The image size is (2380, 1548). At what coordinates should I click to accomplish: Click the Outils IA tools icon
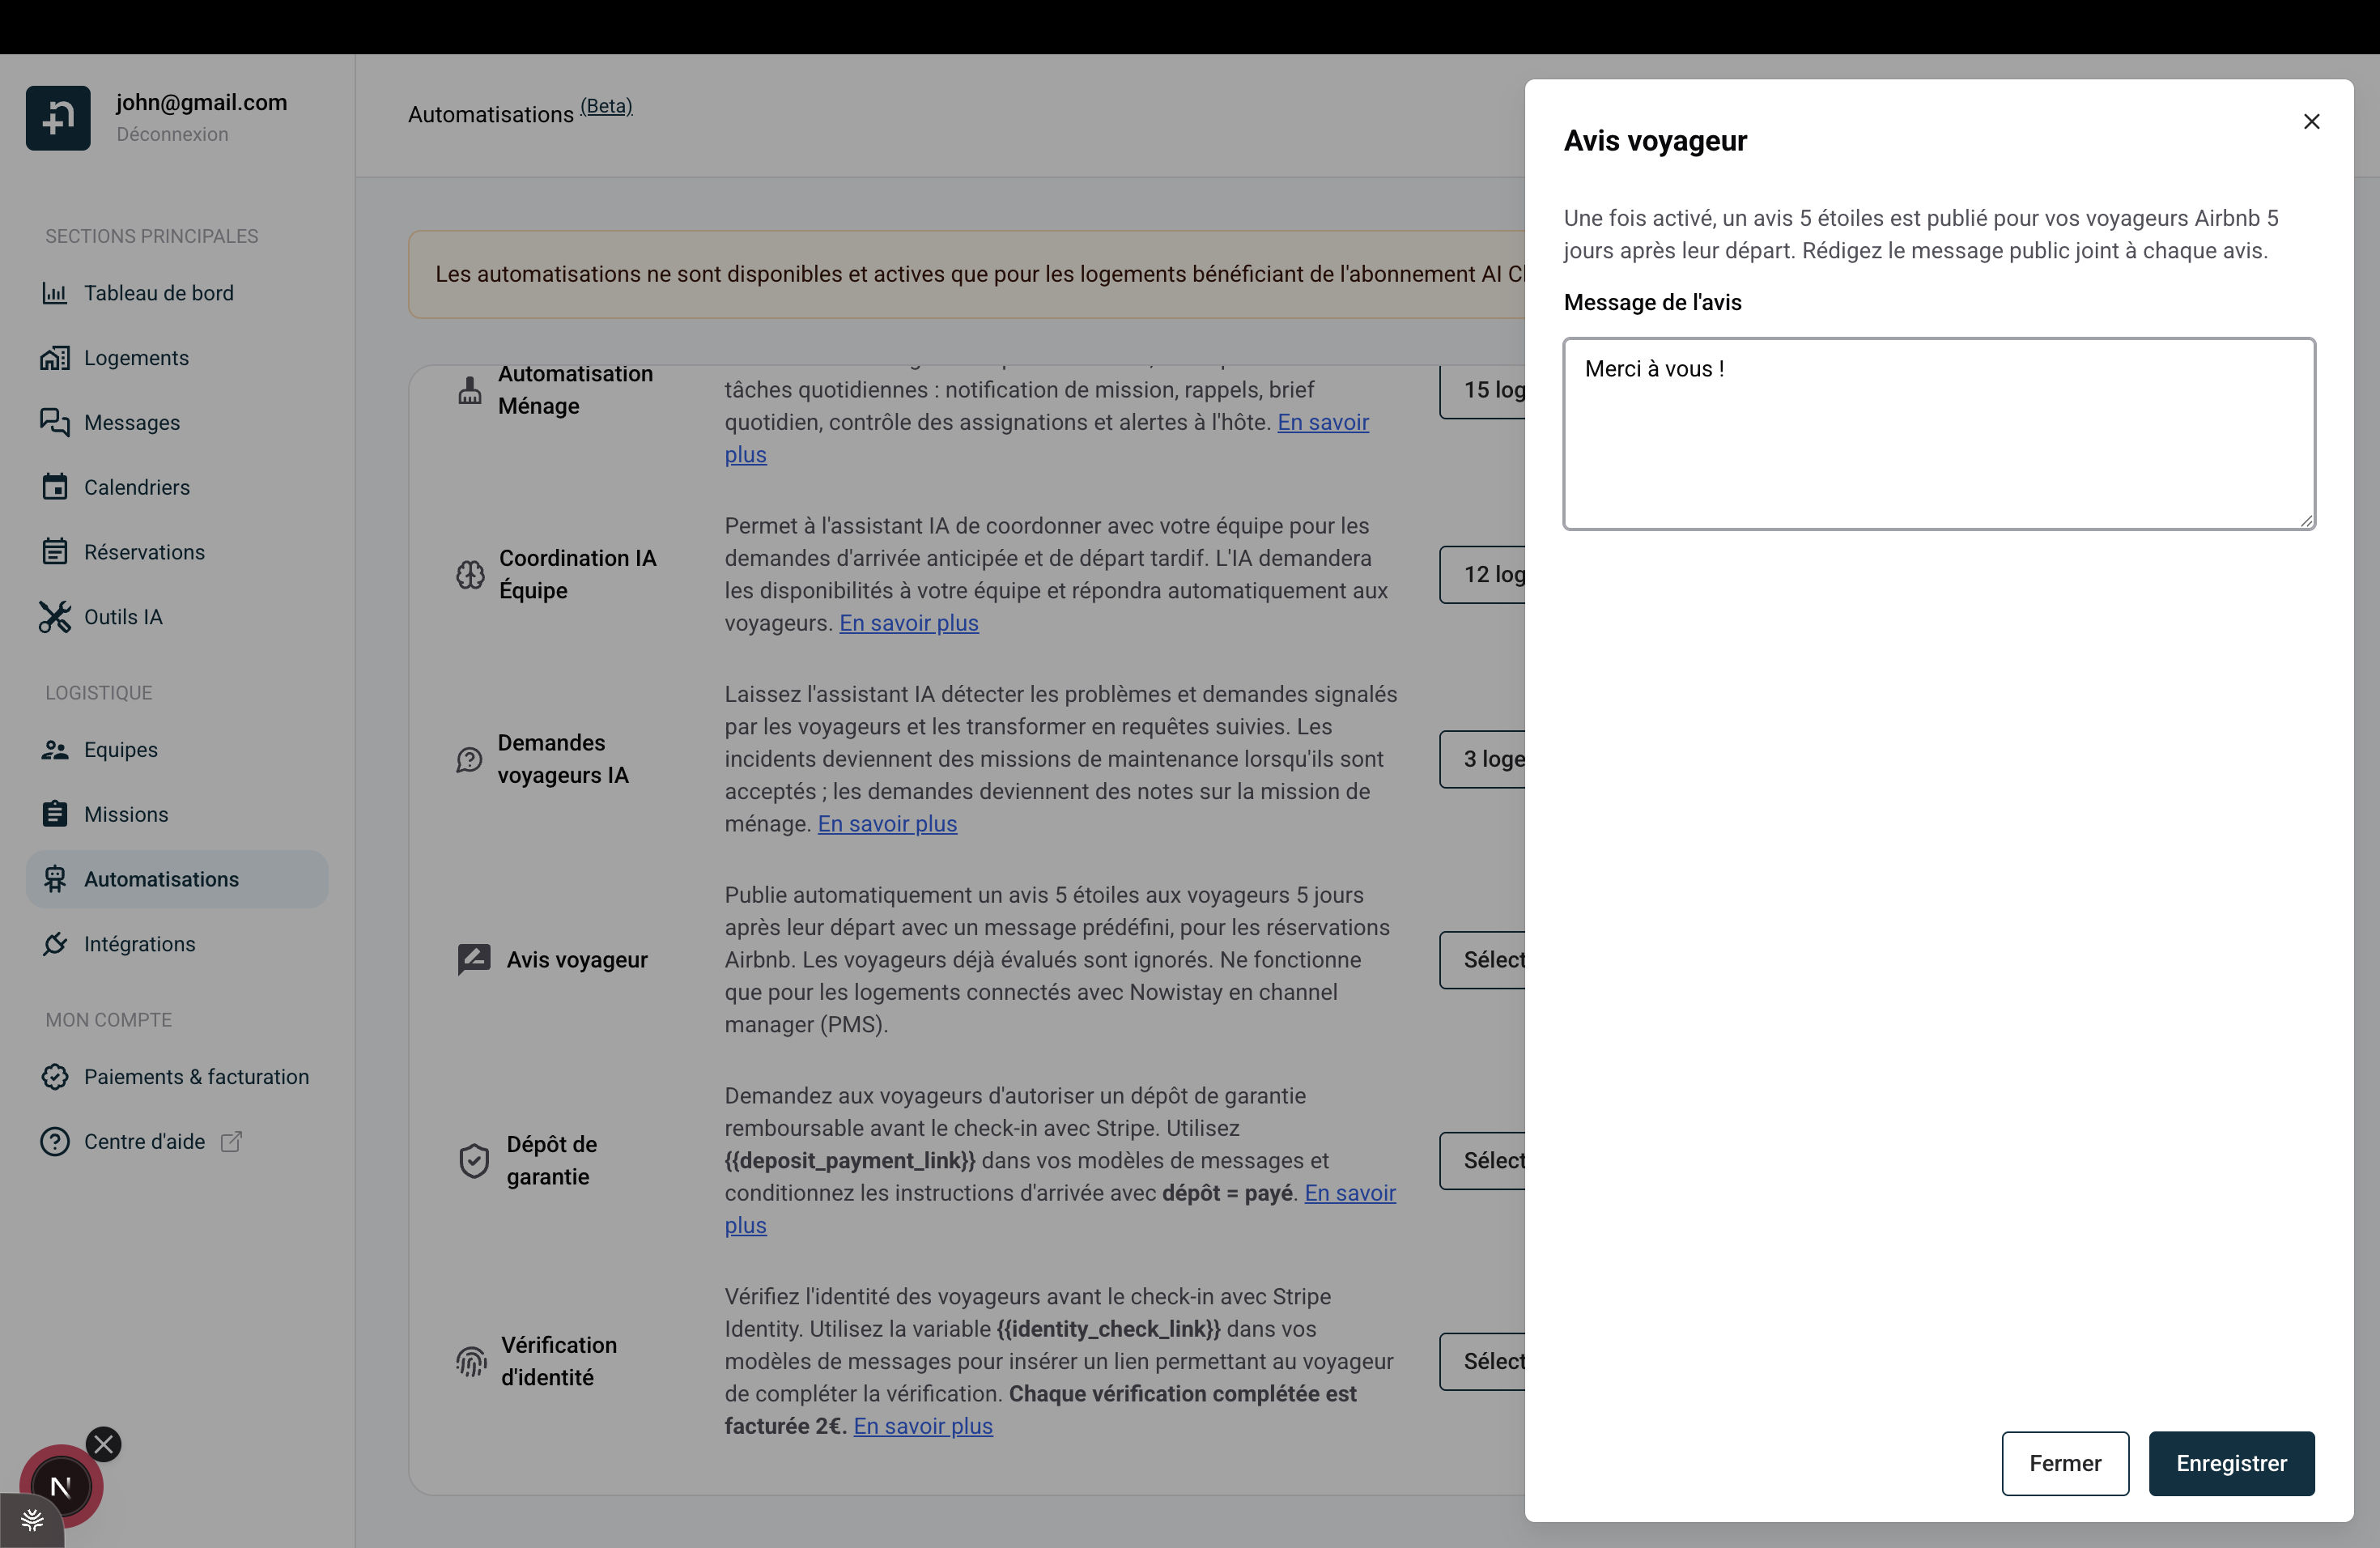(x=55, y=617)
